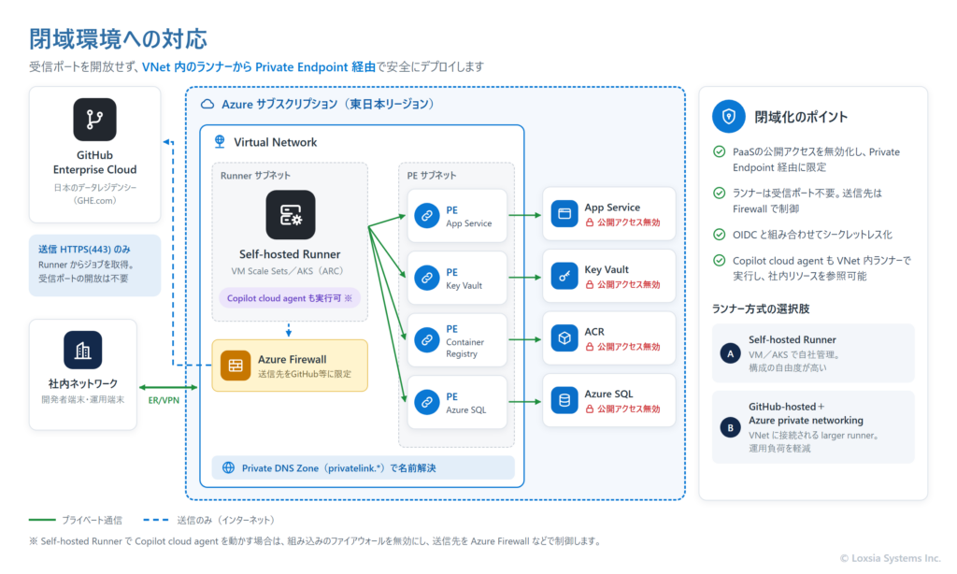Click the Azure Firewall title text

[x=292, y=360]
